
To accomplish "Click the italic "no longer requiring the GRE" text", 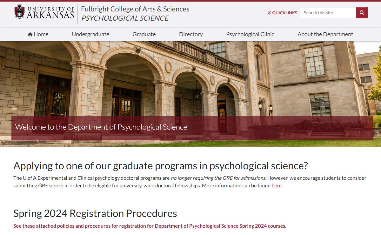I will 218,178.
